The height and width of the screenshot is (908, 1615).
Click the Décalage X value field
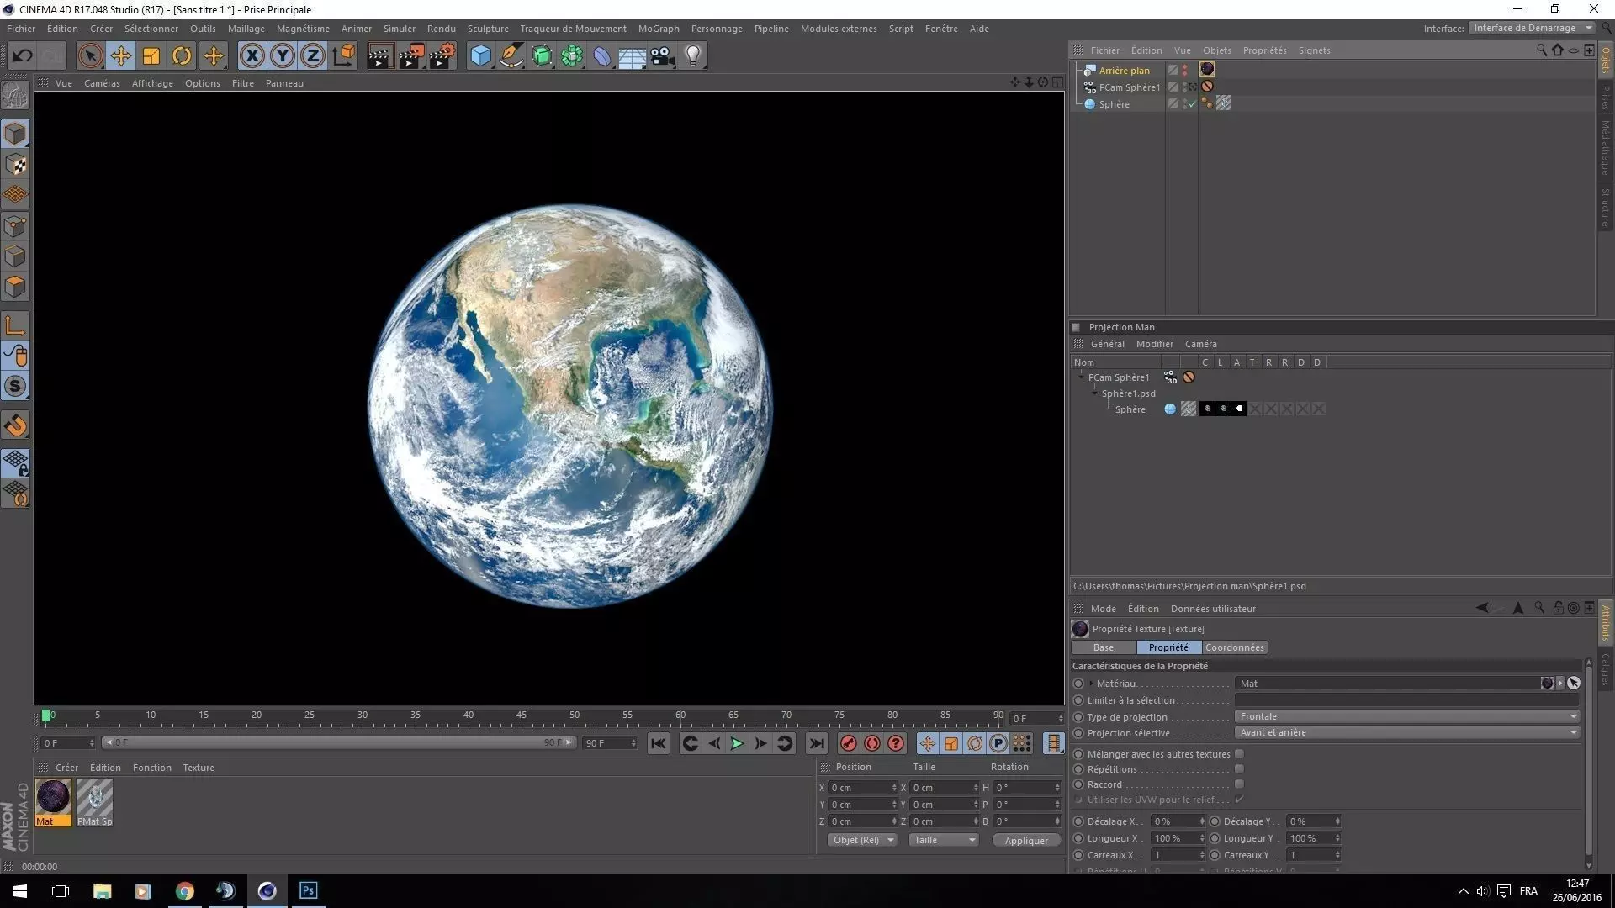tap(1177, 821)
